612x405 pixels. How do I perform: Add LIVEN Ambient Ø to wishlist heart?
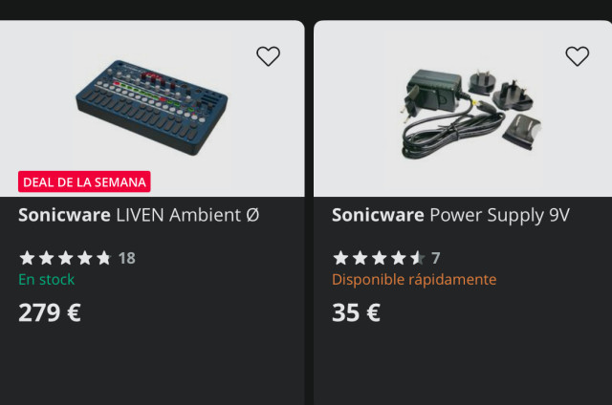coord(269,56)
